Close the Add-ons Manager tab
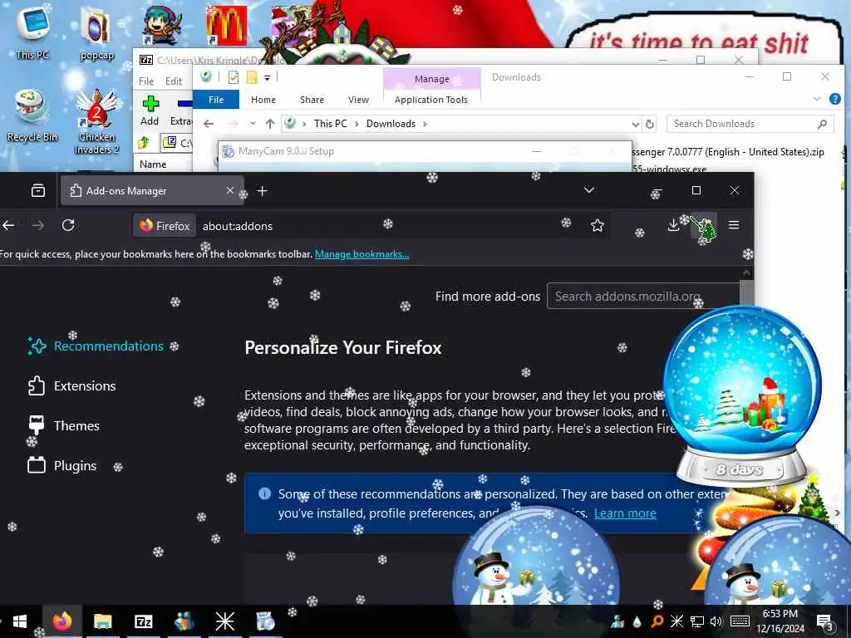Viewport: 851px width, 638px height. (x=230, y=190)
